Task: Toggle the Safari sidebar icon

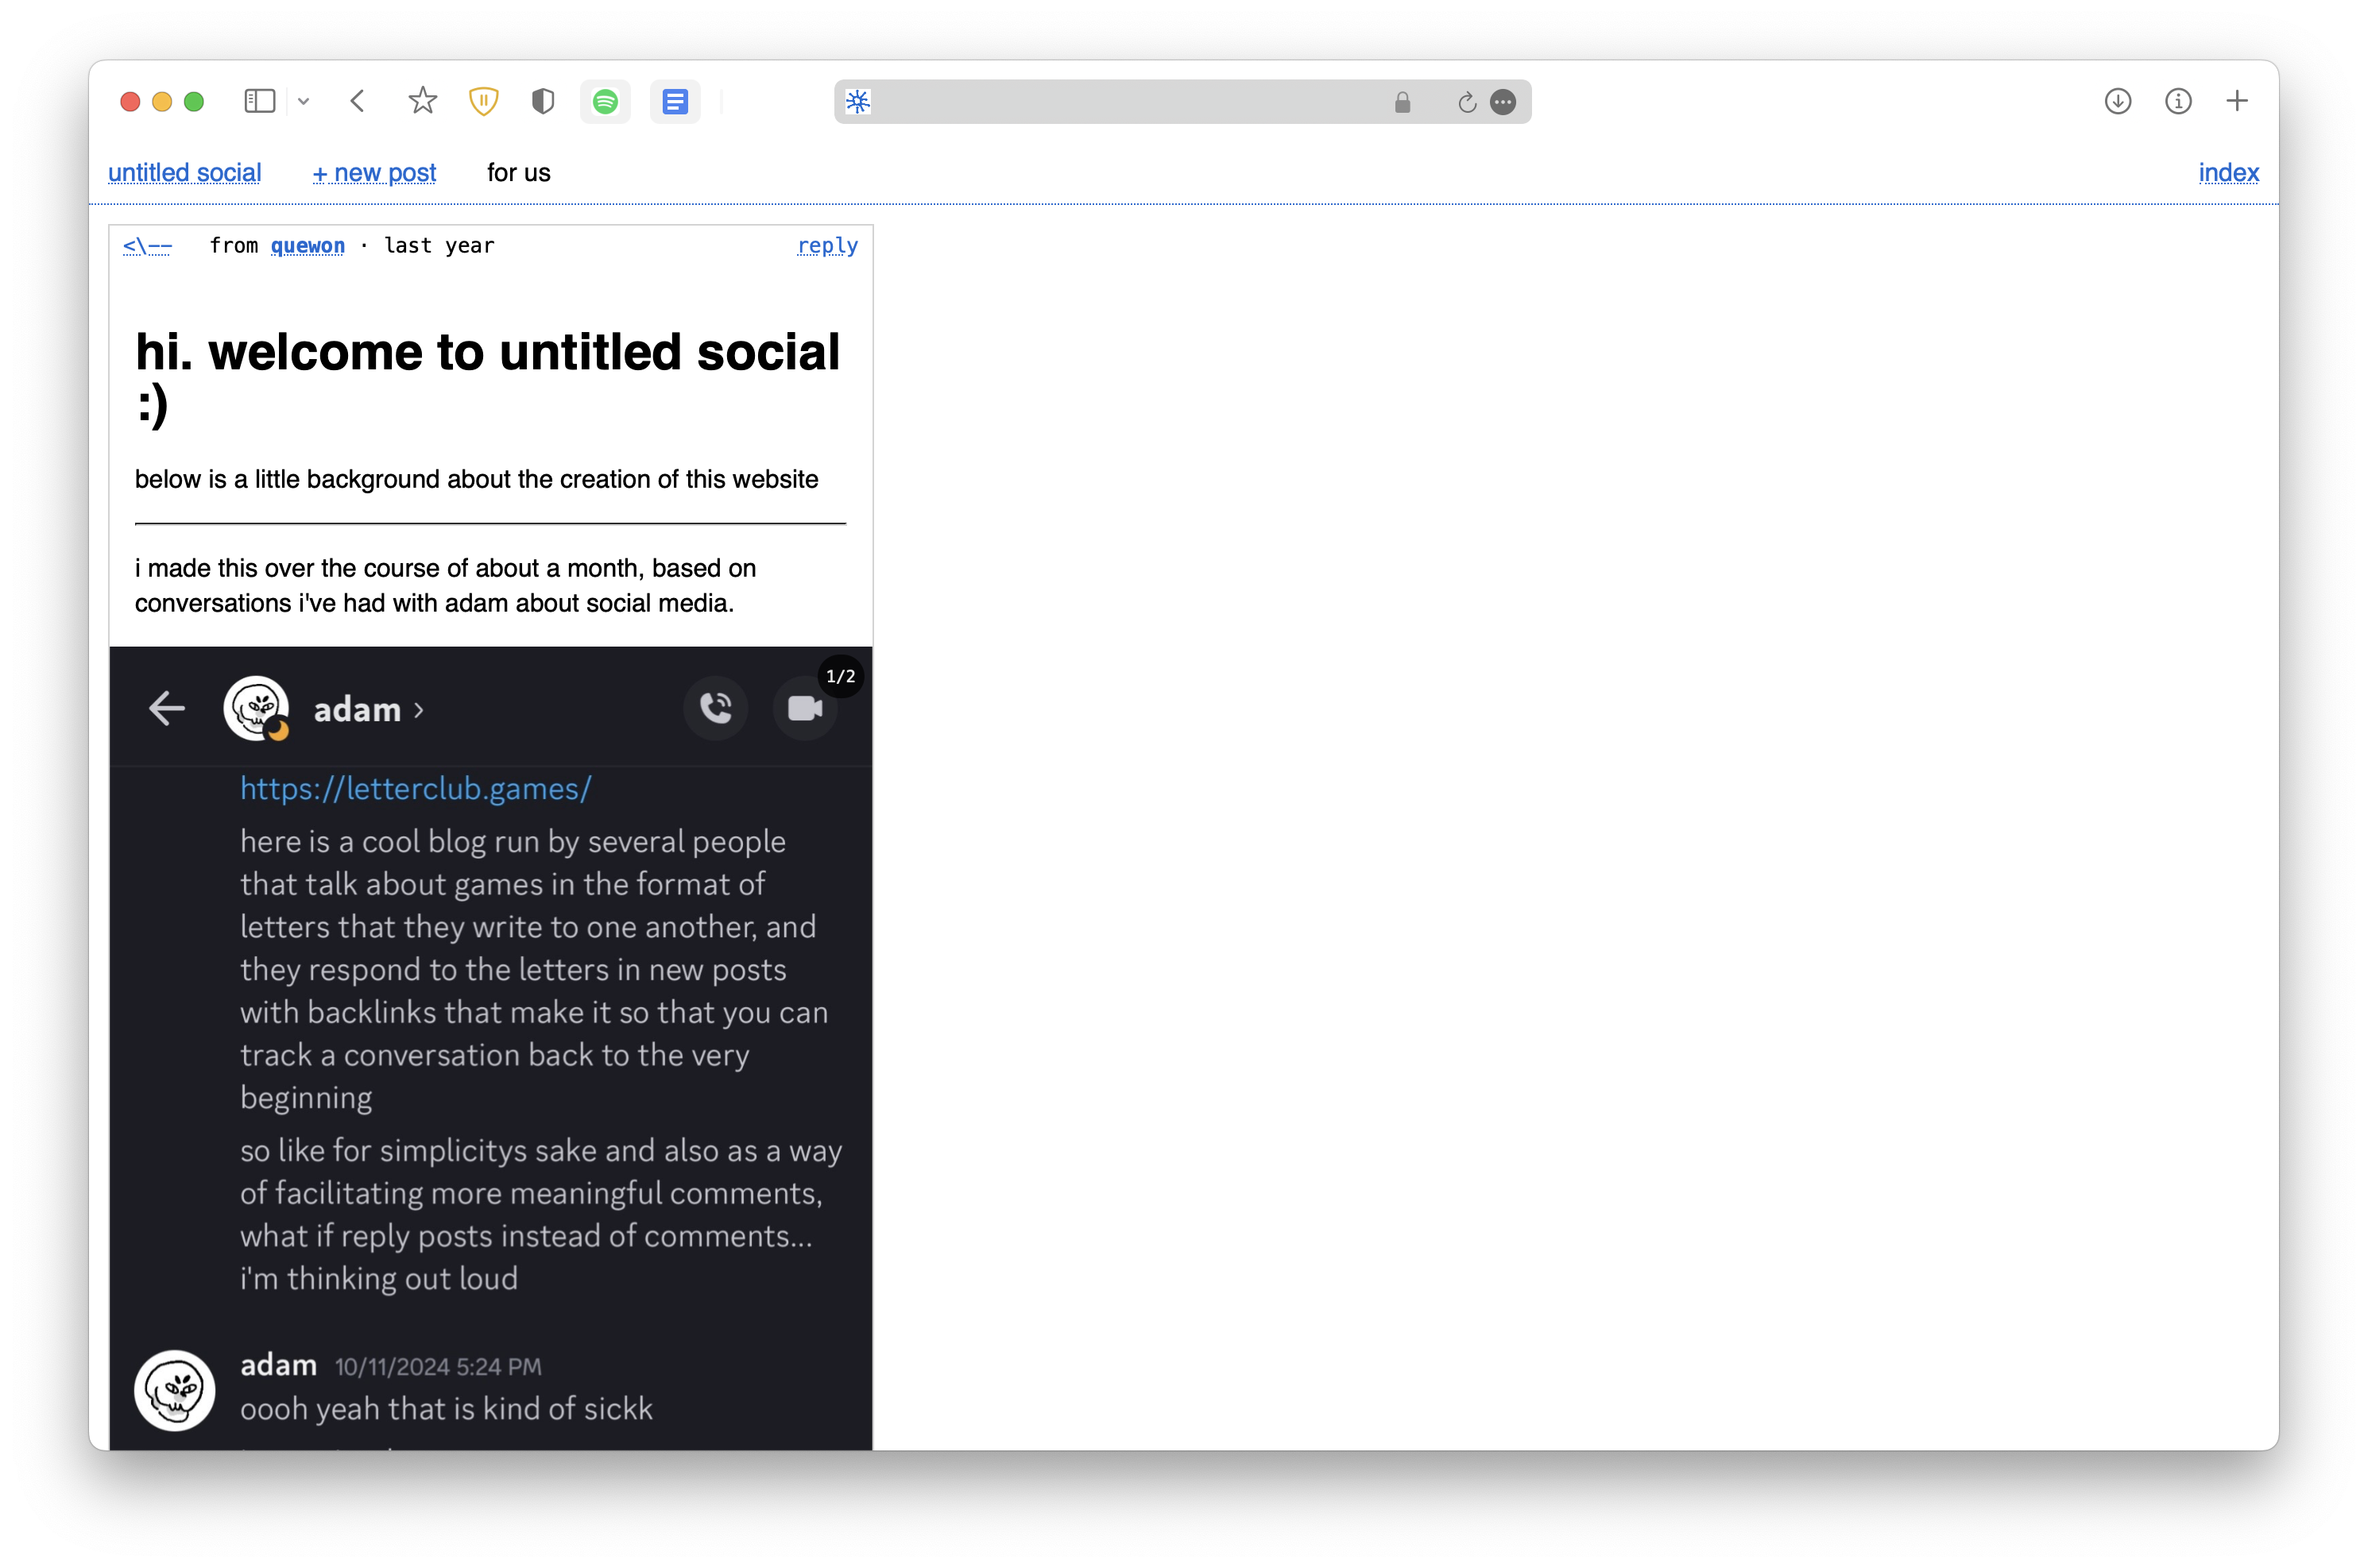Action: (259, 101)
